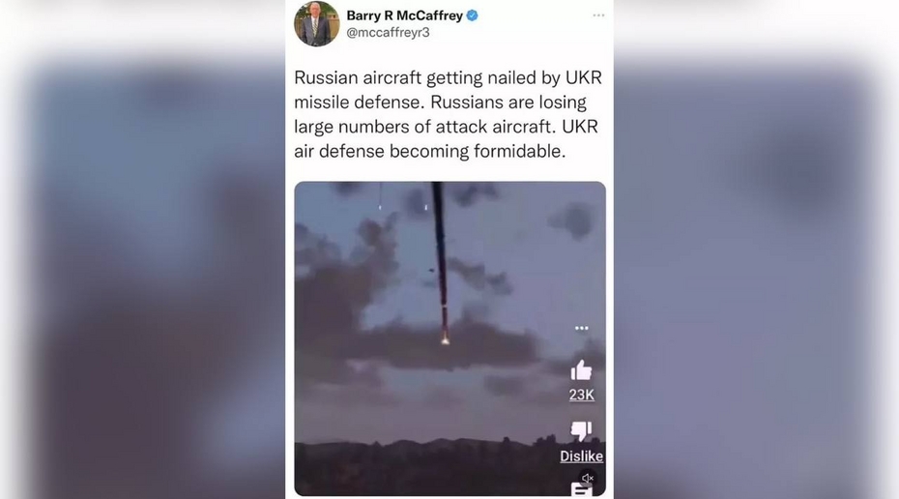Click the words 'air defense becoming formidable'
Screen dimensions: 899x499
tap(430, 152)
